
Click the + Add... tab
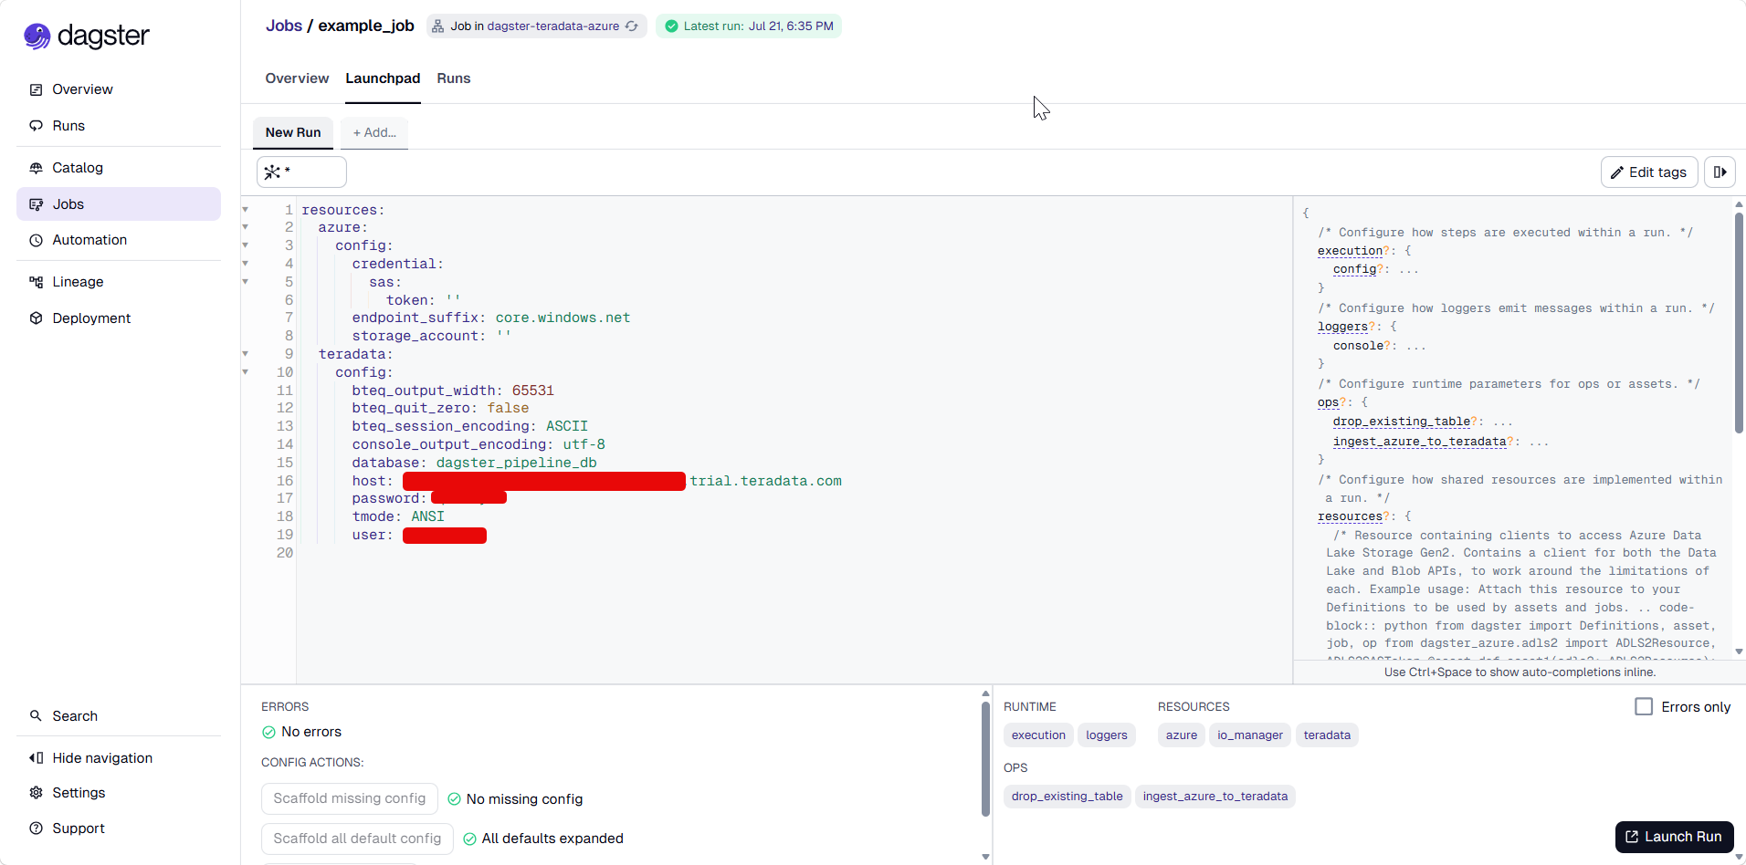[374, 132]
